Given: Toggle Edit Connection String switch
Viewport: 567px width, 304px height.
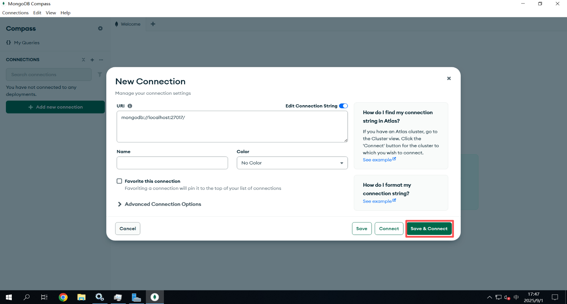Looking at the screenshot, I should pos(343,106).
